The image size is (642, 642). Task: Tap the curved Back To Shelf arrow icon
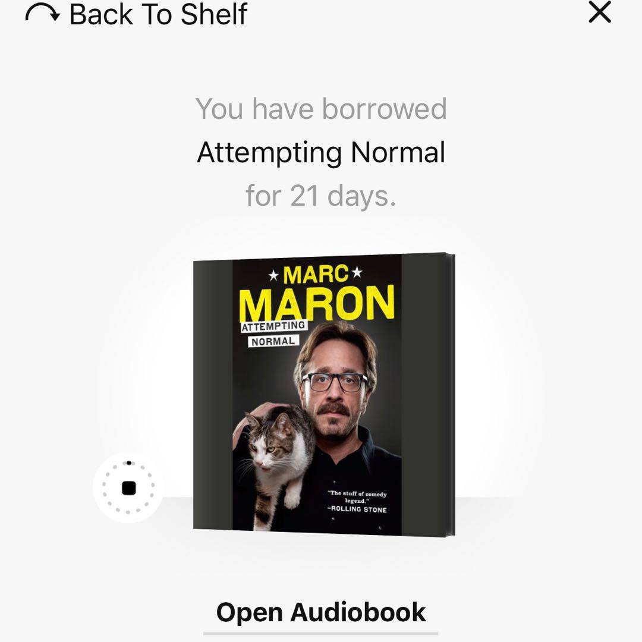point(43,14)
